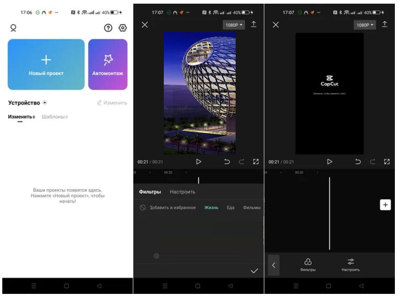This screenshot has width=399, height=298.
Task: Click the no-filter circle icon in Filters panel
Action: click(x=143, y=208)
